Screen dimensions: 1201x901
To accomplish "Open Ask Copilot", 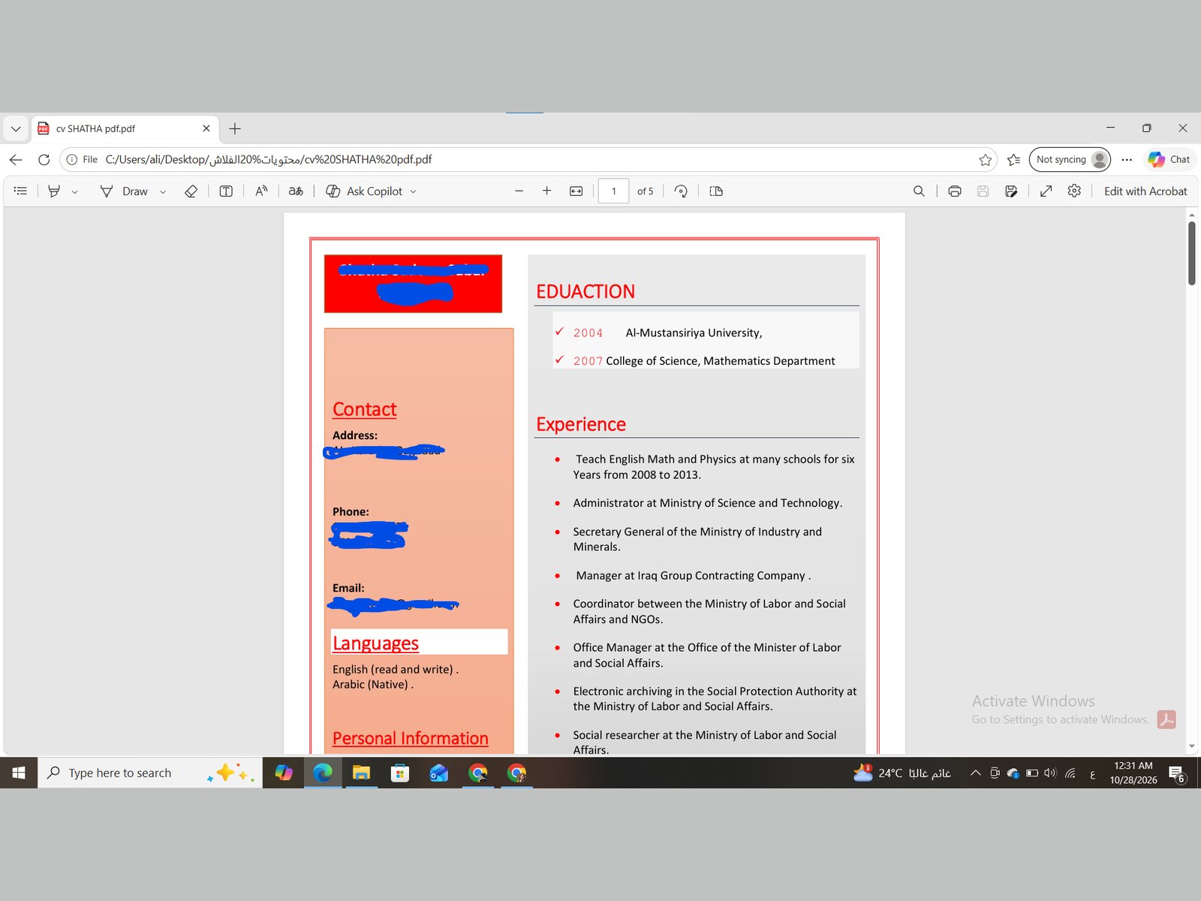I will pyautogui.click(x=364, y=191).
